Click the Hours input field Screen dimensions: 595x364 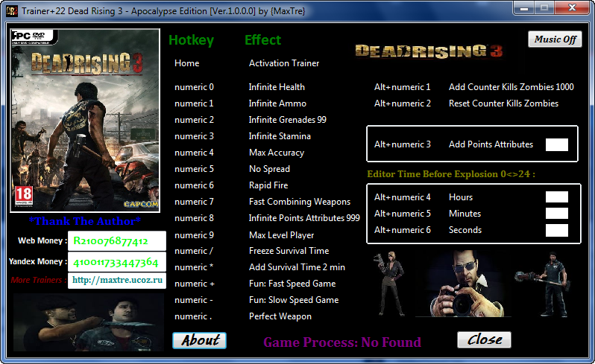[557, 197]
